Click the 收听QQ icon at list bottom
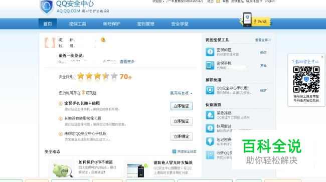Viewport: 326px width, 182px height. (210, 155)
